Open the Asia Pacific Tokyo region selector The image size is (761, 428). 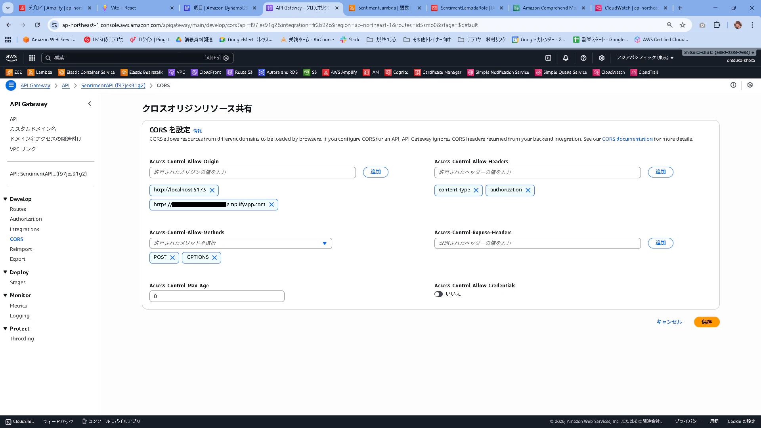pyautogui.click(x=644, y=58)
